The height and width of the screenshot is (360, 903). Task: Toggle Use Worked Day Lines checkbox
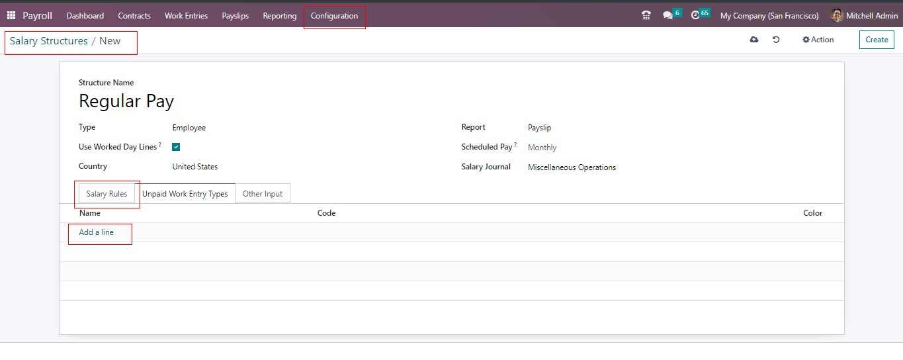[x=176, y=147]
